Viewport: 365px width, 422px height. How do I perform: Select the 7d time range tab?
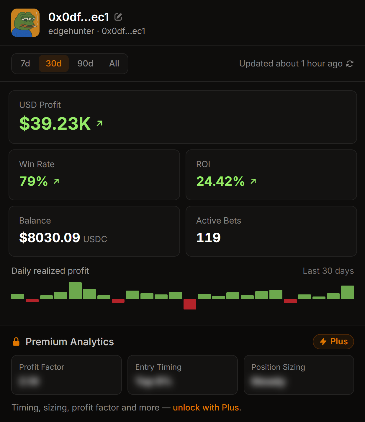pyautogui.click(x=25, y=63)
